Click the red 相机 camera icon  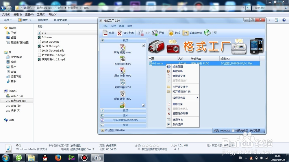(173, 49)
